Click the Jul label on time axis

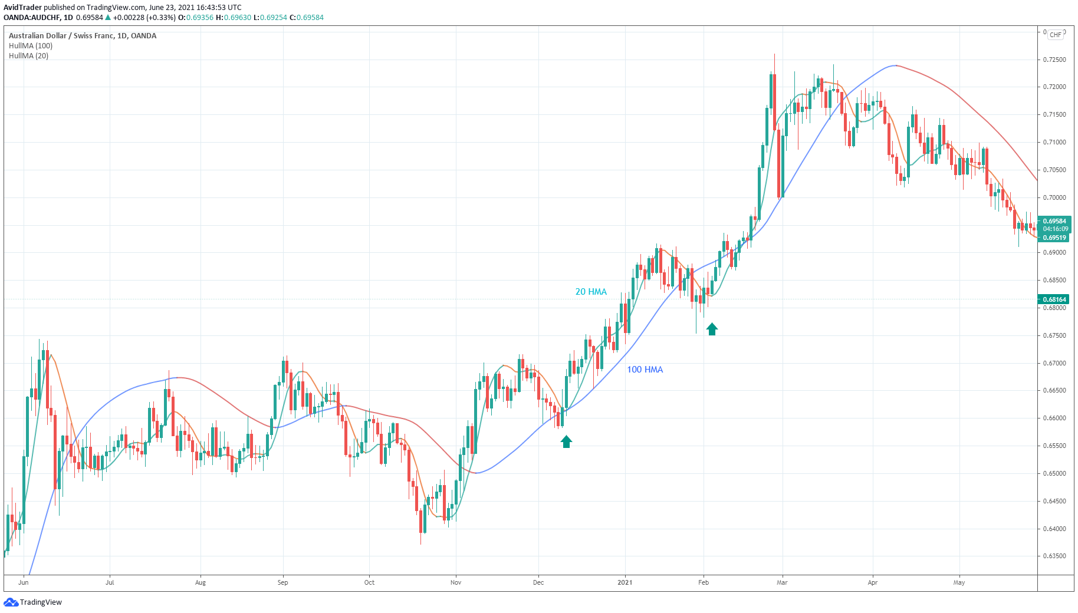110,582
